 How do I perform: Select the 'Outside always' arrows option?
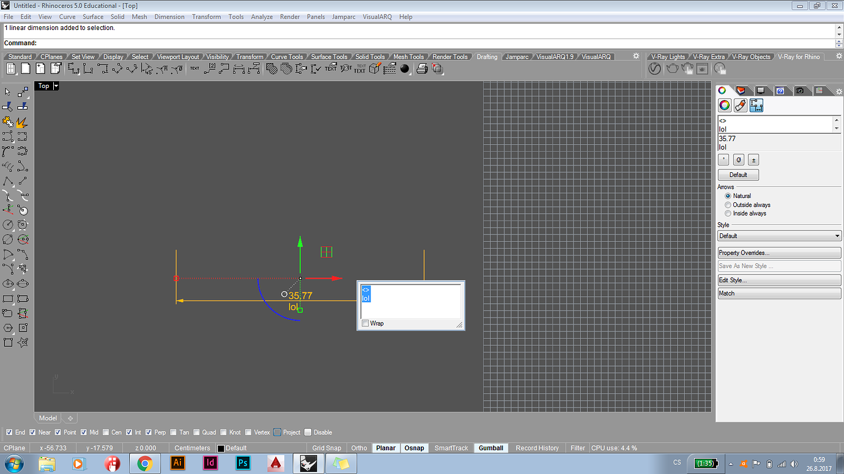pos(728,205)
